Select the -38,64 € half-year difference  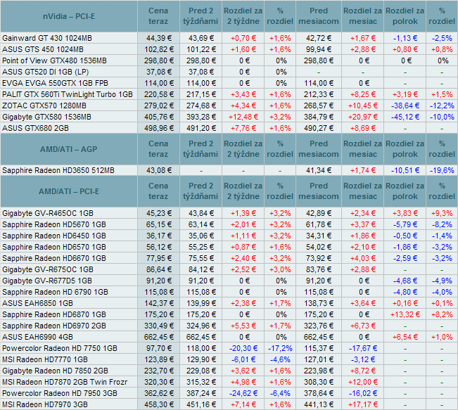405,105
